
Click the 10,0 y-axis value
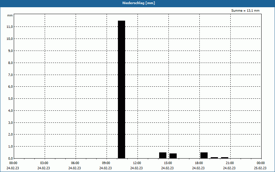(x=10, y=39)
